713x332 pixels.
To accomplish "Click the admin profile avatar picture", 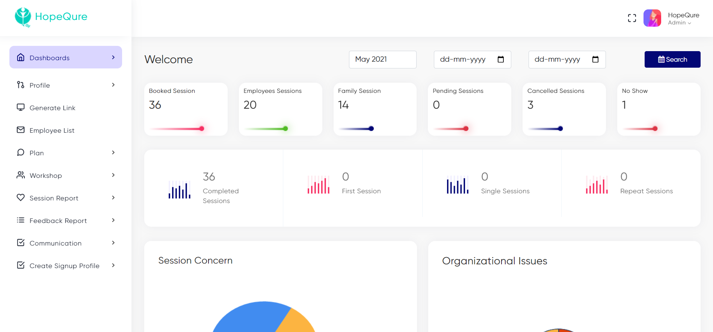I will pyautogui.click(x=652, y=18).
